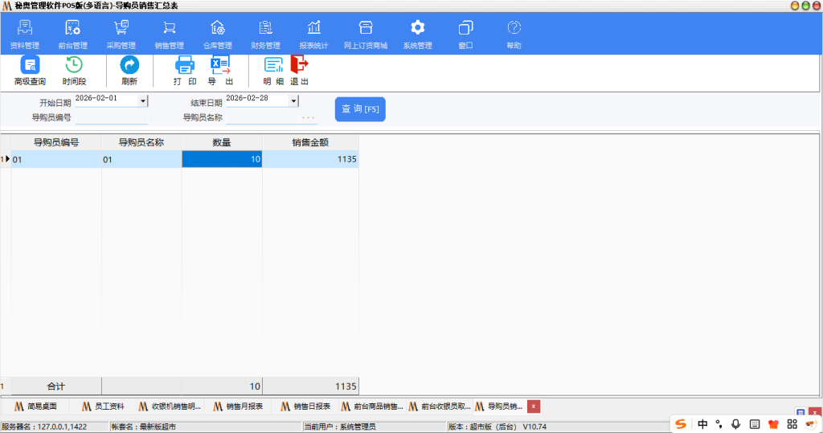The width and height of the screenshot is (823, 433).
Task: Click the 查询 [F5] query button
Action: pyautogui.click(x=360, y=109)
